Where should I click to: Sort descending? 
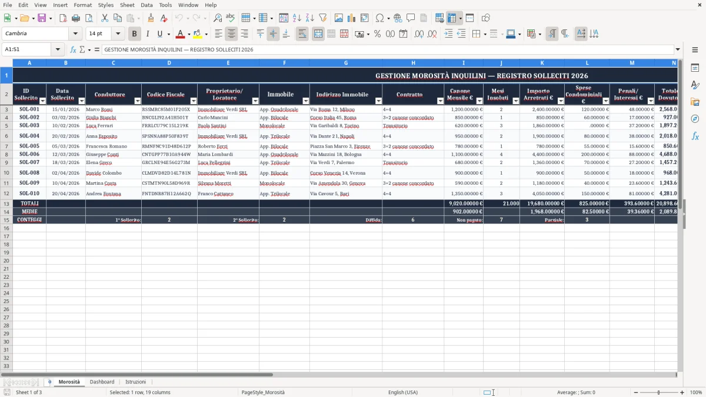(309, 18)
